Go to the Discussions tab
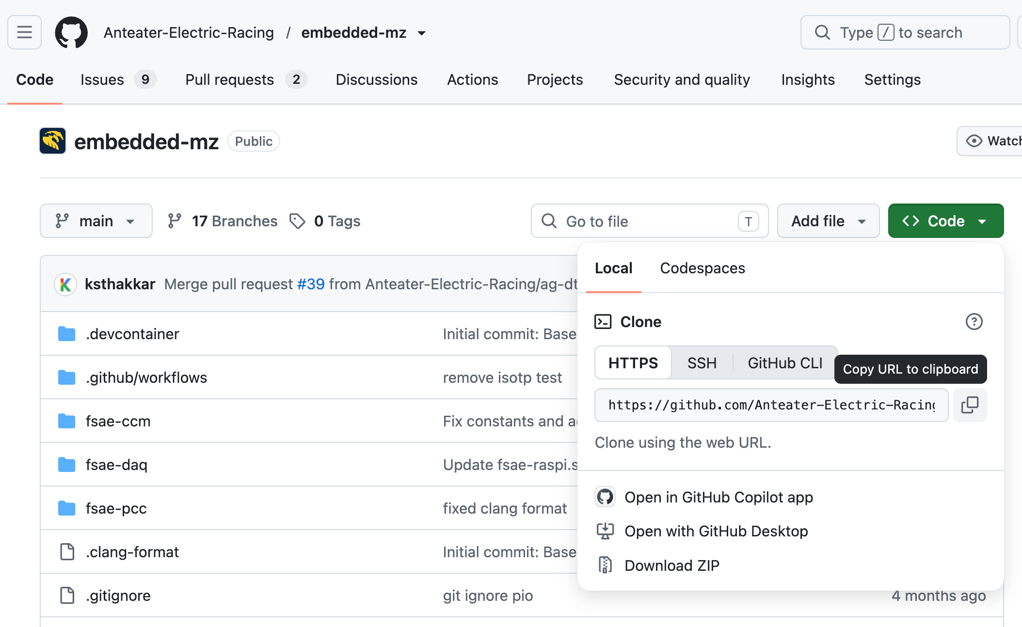1022x627 pixels. tap(376, 79)
